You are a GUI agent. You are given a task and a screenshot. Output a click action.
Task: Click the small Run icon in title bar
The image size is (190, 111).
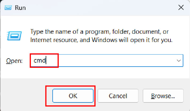coord(8,7)
